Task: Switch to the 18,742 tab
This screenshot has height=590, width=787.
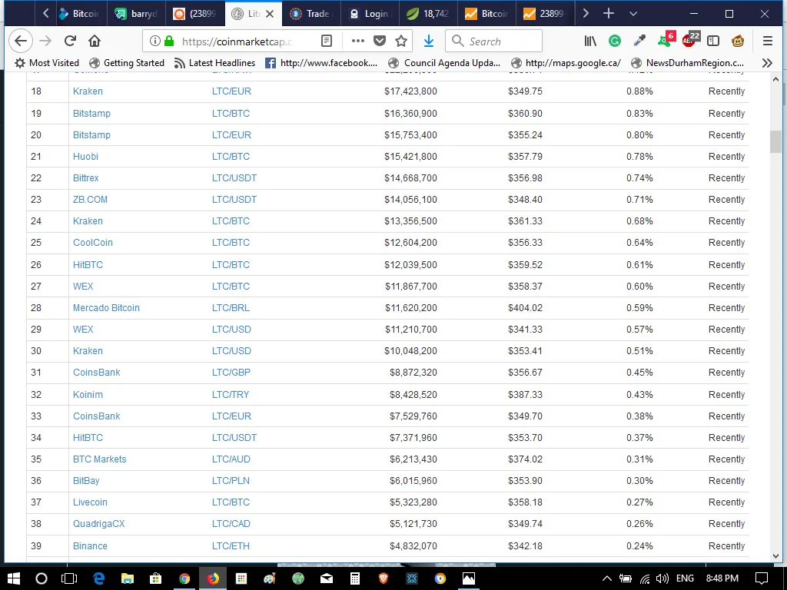Action: click(x=428, y=14)
